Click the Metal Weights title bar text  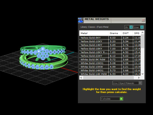tap(97, 19)
